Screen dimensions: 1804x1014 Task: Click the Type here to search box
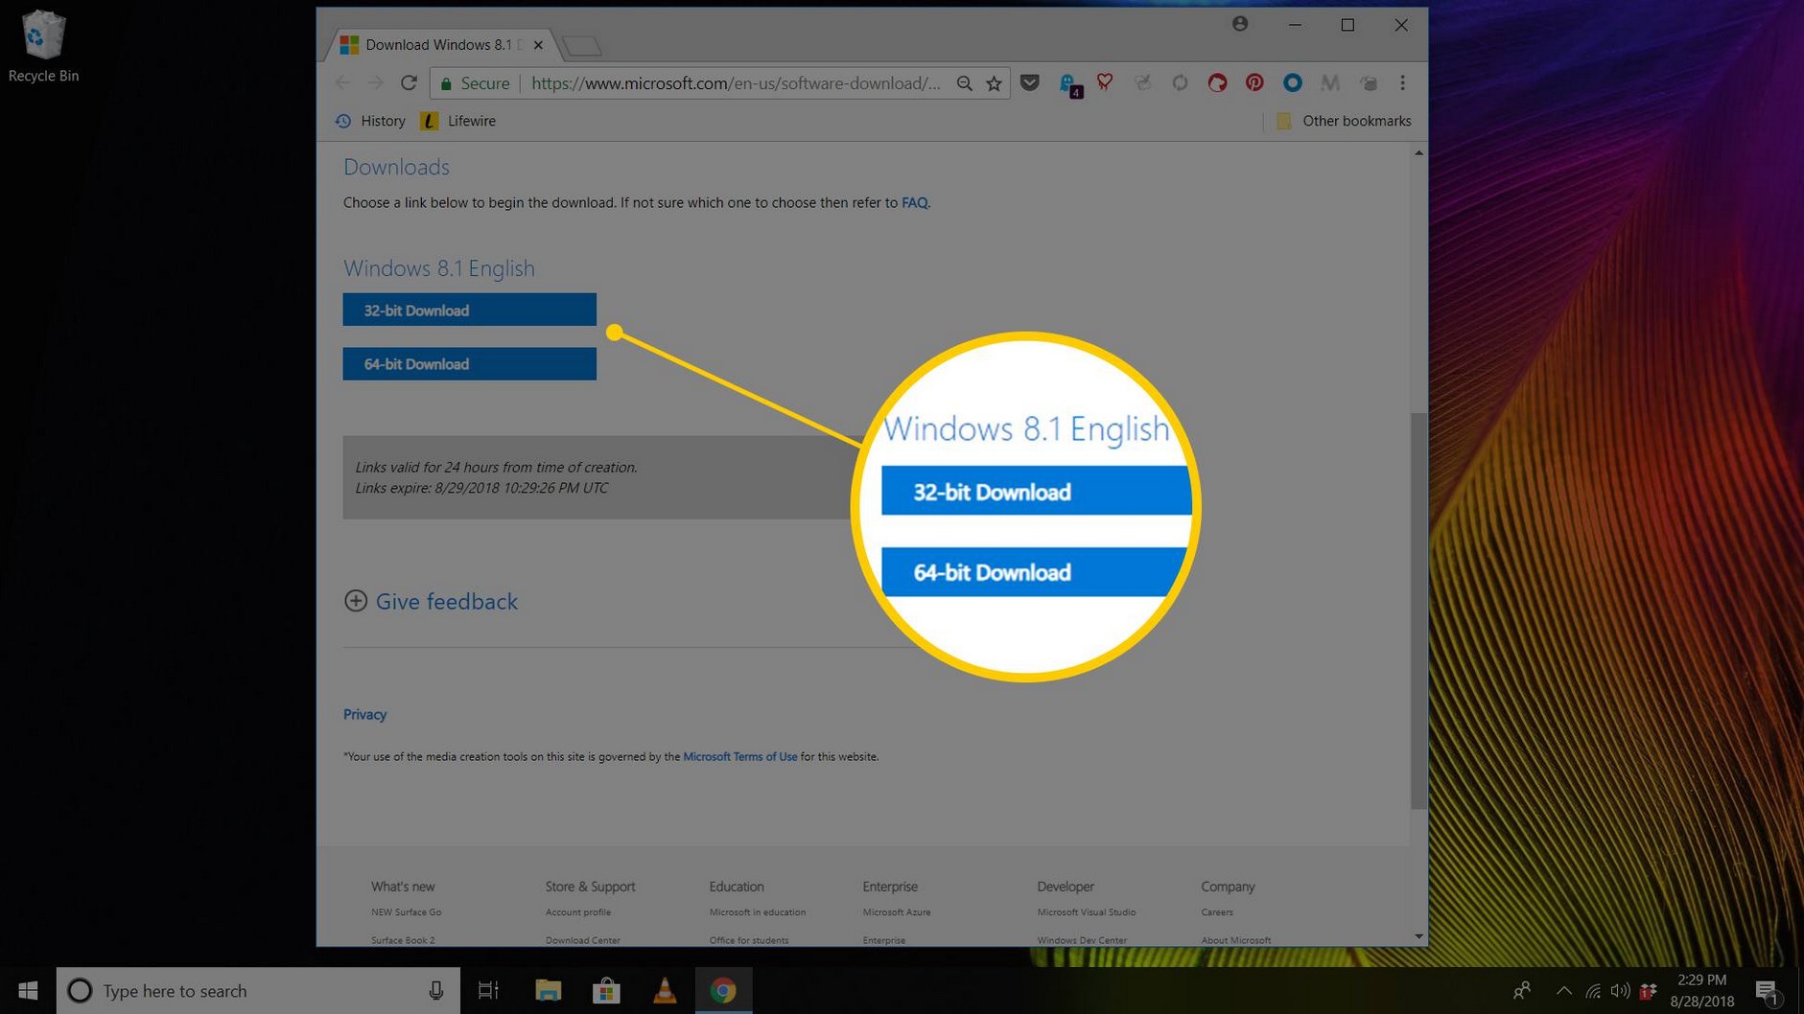tap(258, 990)
